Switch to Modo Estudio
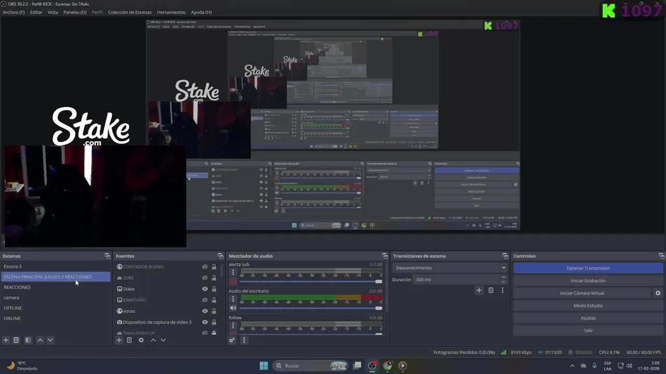666x374 pixels. pos(588,305)
